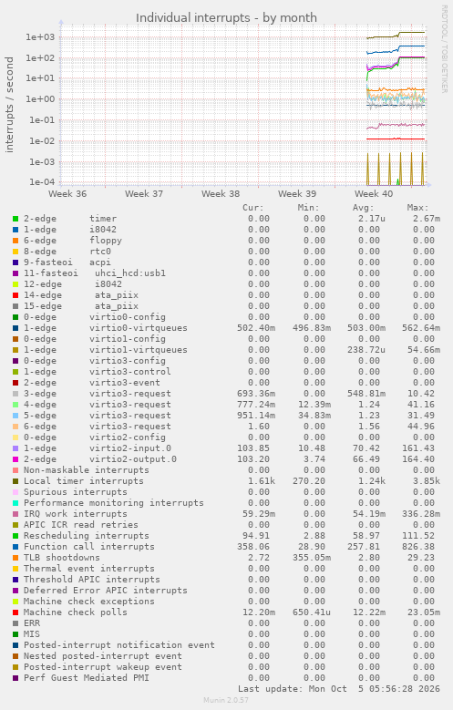Click the MIS legend label
Screen dimensions: 453x710
coord(32,634)
